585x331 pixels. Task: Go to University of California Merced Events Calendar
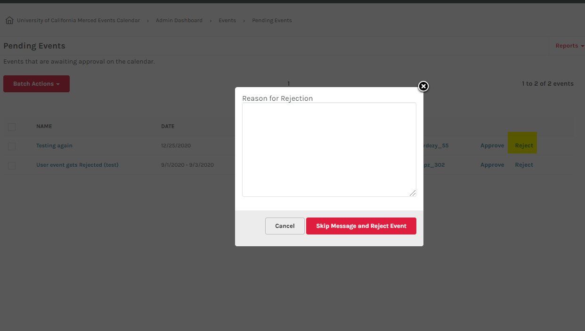pos(78,21)
